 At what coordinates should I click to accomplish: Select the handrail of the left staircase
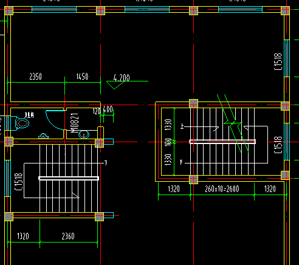(x=69, y=178)
